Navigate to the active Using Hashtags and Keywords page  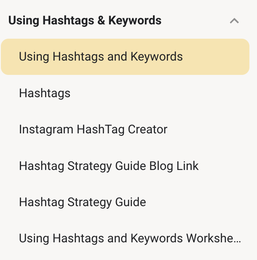pos(101,57)
